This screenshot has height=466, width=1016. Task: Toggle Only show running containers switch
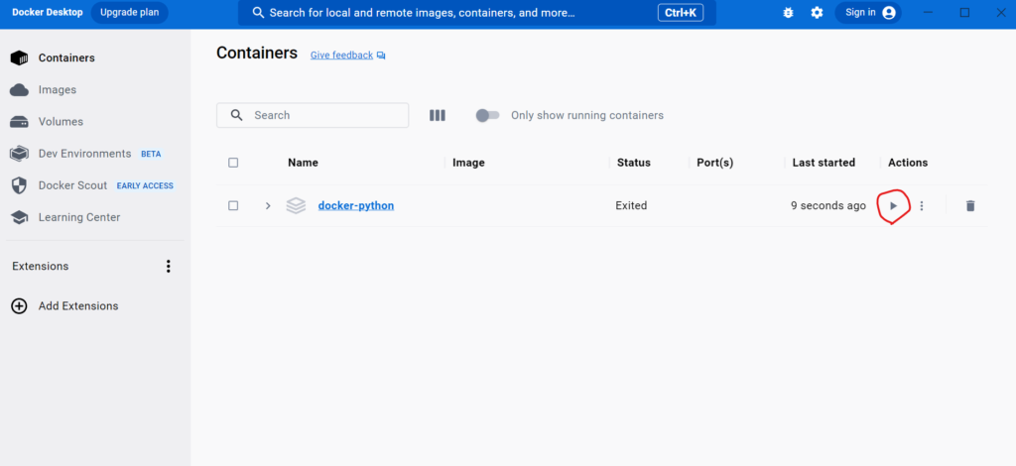click(x=487, y=115)
